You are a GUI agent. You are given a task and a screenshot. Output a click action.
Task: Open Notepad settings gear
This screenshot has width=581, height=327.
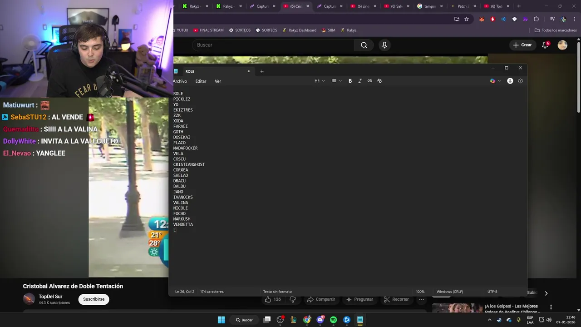coord(521,81)
